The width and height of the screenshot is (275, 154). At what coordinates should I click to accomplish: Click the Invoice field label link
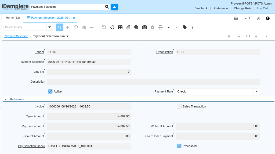[x=39, y=106]
